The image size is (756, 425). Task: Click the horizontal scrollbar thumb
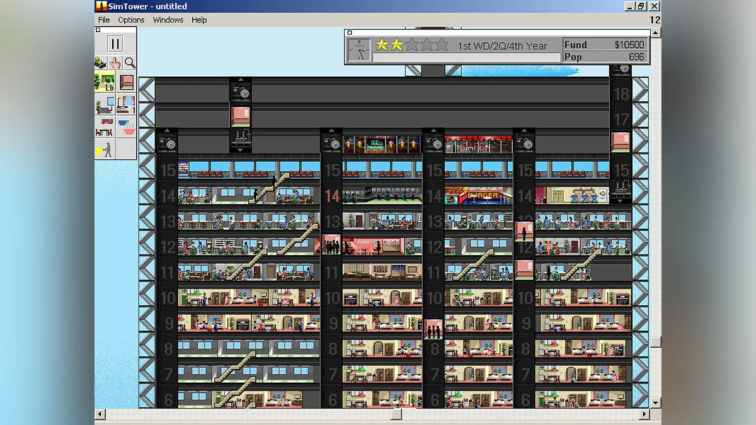click(x=396, y=414)
